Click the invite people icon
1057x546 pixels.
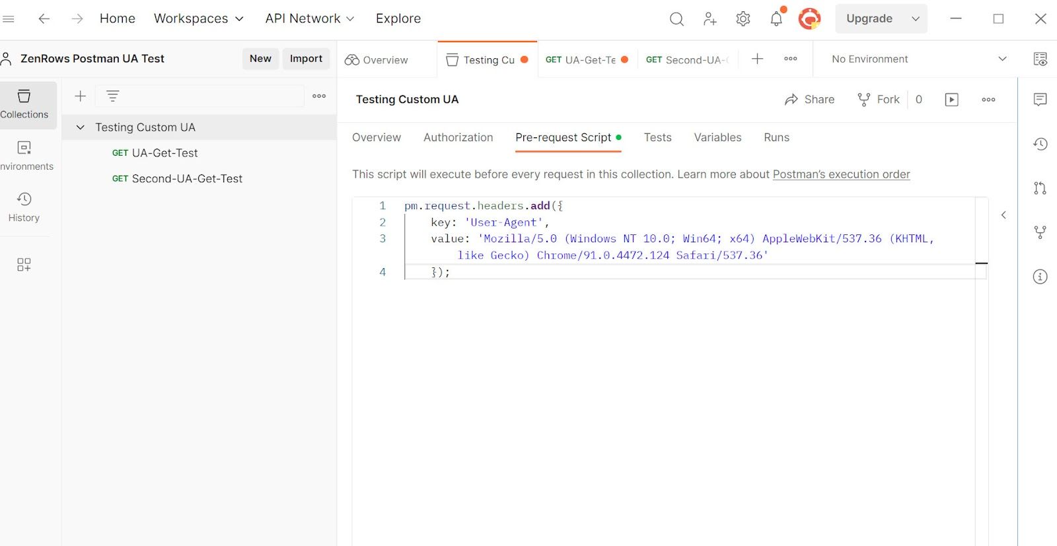pyautogui.click(x=710, y=19)
